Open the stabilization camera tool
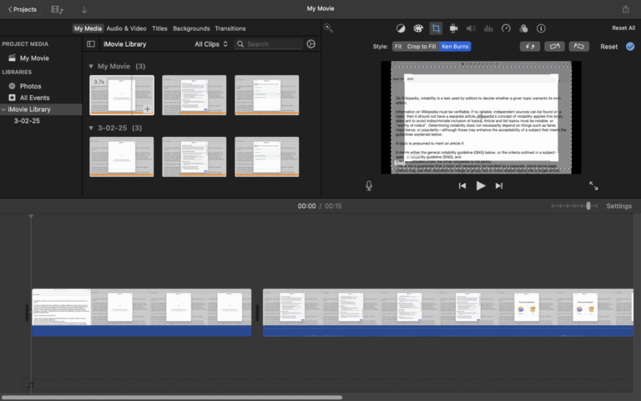641x401 pixels. [453, 28]
